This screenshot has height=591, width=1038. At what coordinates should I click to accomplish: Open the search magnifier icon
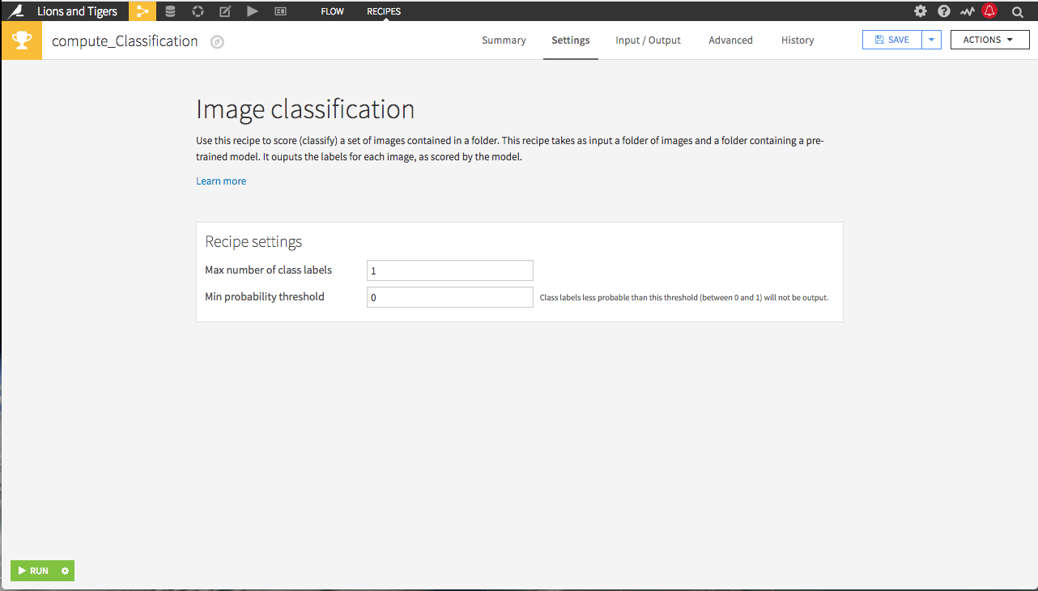1018,11
